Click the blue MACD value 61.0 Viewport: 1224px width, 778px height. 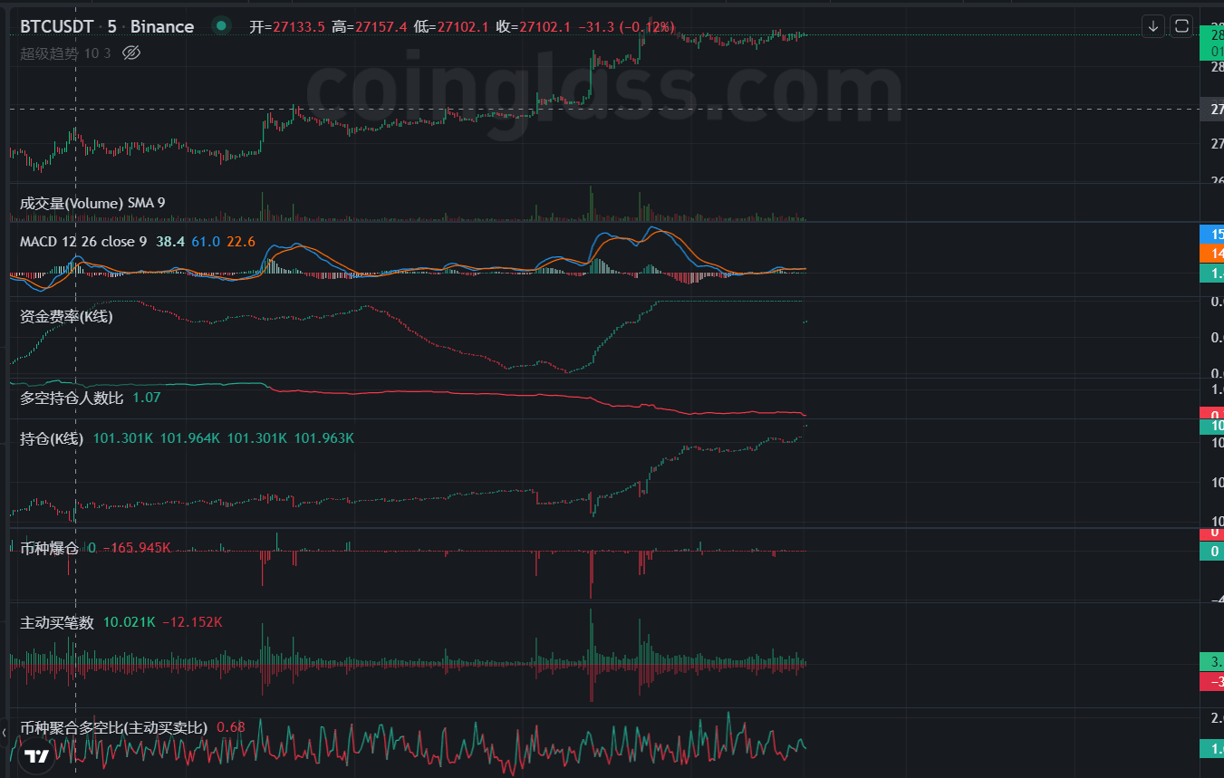pos(206,242)
